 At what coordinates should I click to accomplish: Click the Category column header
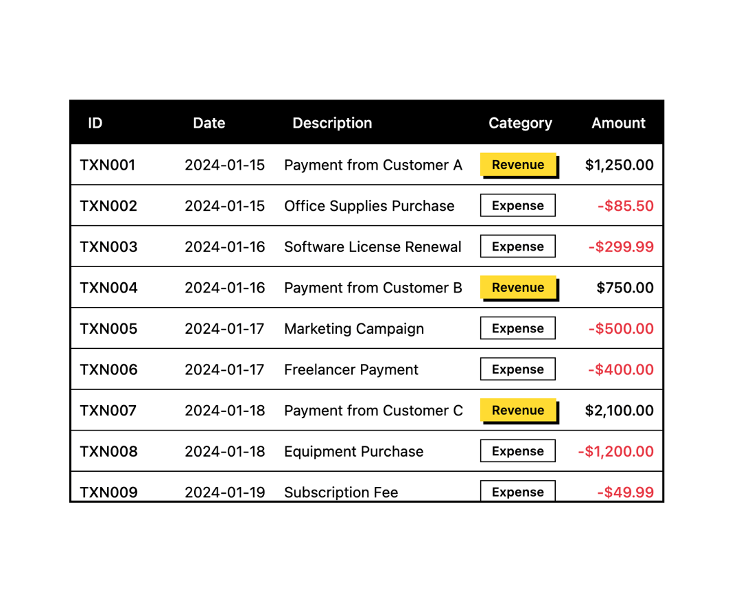coord(520,123)
